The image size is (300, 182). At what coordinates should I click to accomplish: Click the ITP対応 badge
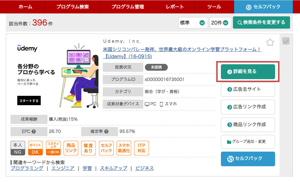tap(142, 148)
